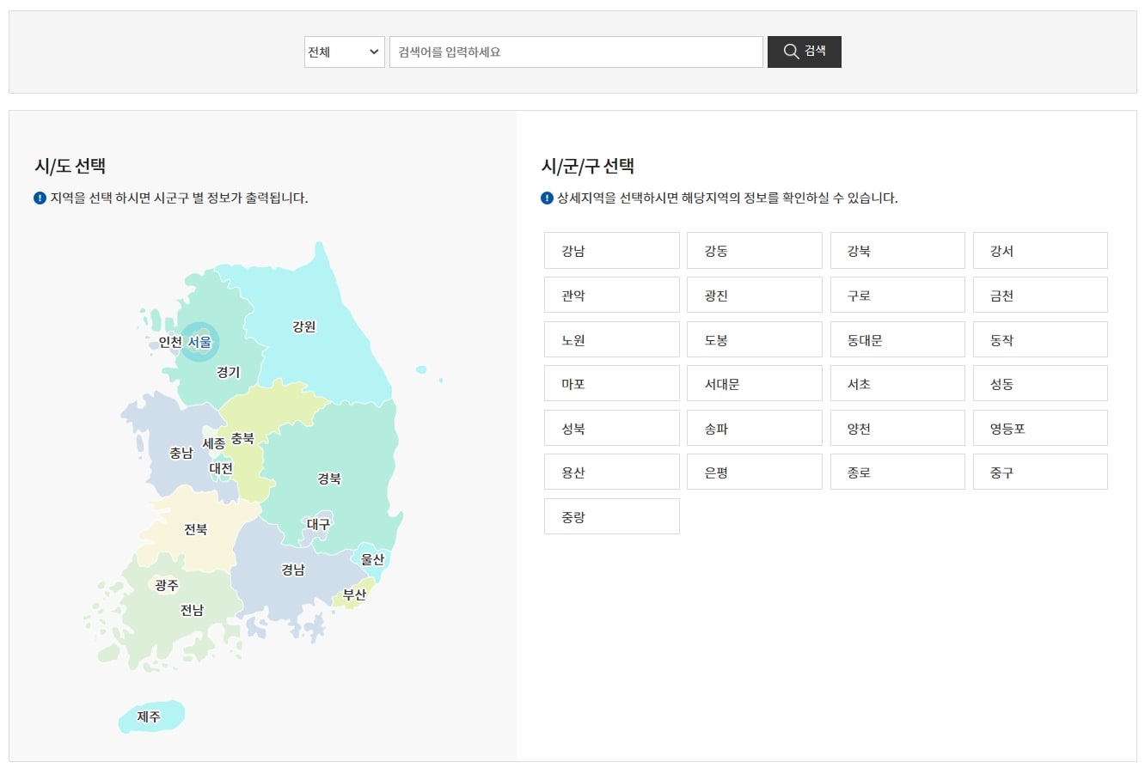Screen dimensions: 1145x768
Task: Open the 전체 search category dropdown
Action: [344, 52]
